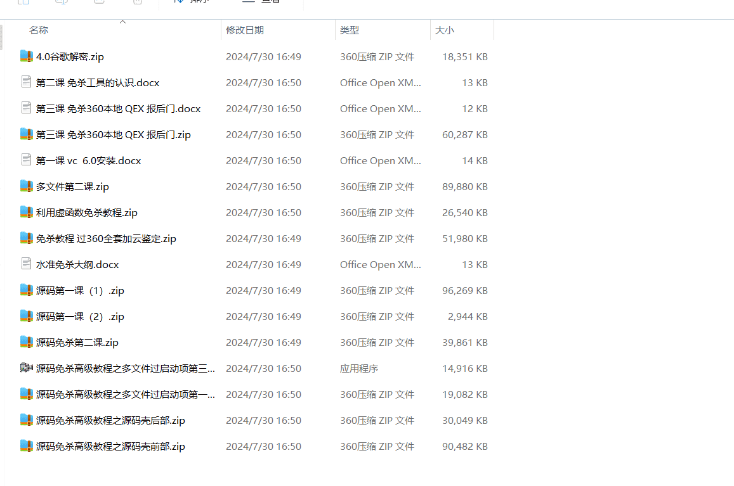The image size is (734, 486).
Task: Click the size value 30,049 KB
Action: tap(465, 421)
